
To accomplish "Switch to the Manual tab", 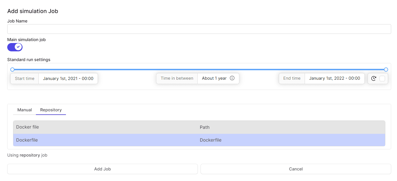I will tap(24, 110).
